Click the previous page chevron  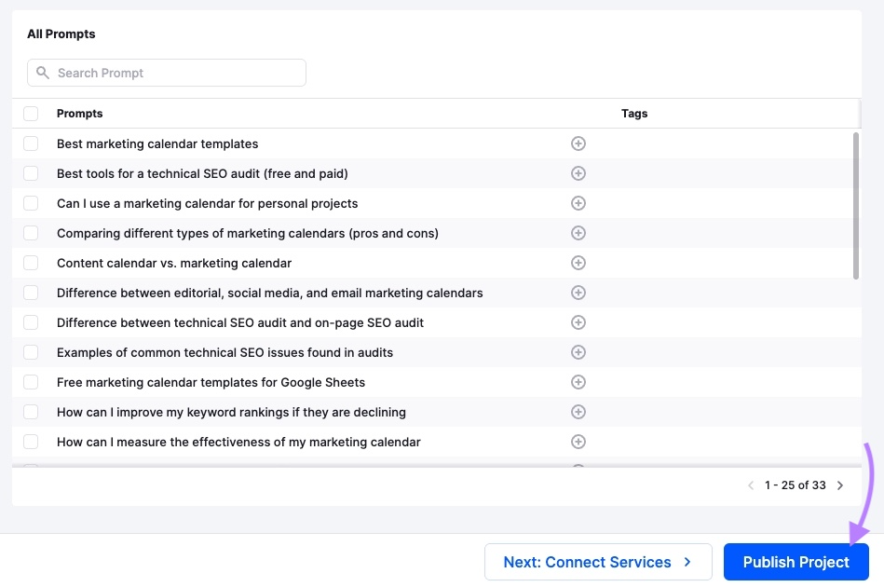click(x=751, y=485)
